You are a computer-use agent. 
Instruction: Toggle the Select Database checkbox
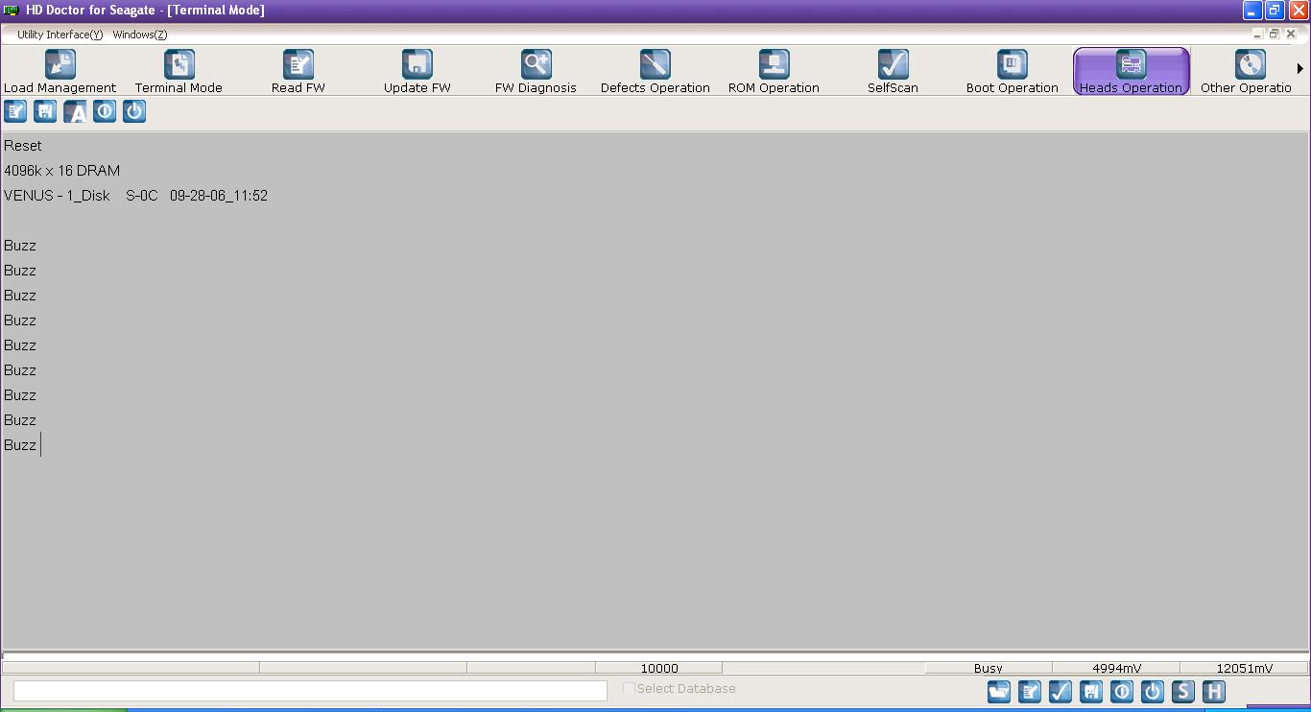pyautogui.click(x=630, y=689)
